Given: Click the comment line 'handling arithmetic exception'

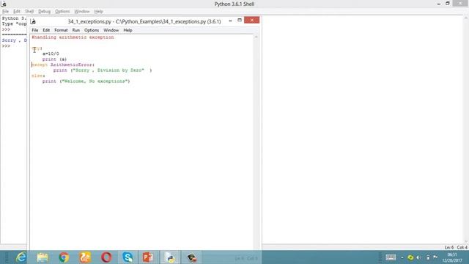Looking at the screenshot, I should tap(73, 37).
